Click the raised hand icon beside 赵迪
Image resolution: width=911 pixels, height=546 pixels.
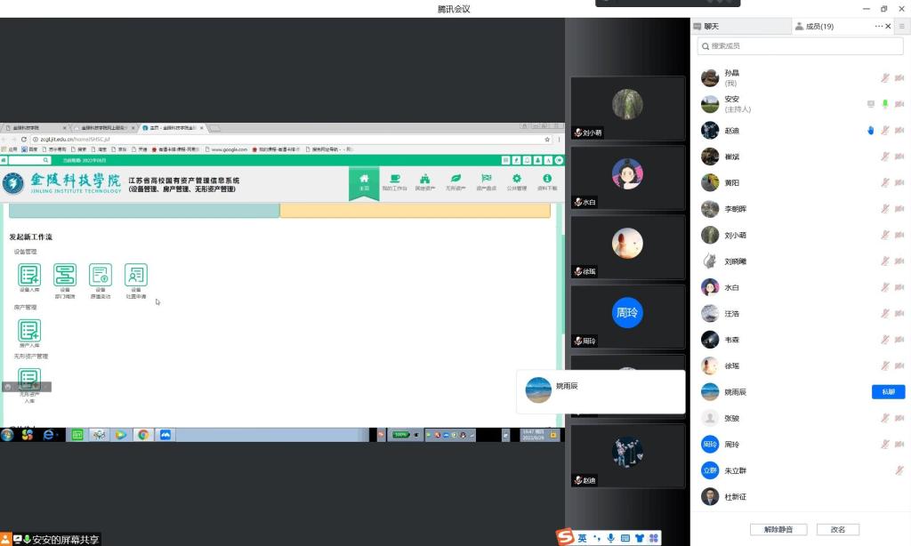click(871, 131)
